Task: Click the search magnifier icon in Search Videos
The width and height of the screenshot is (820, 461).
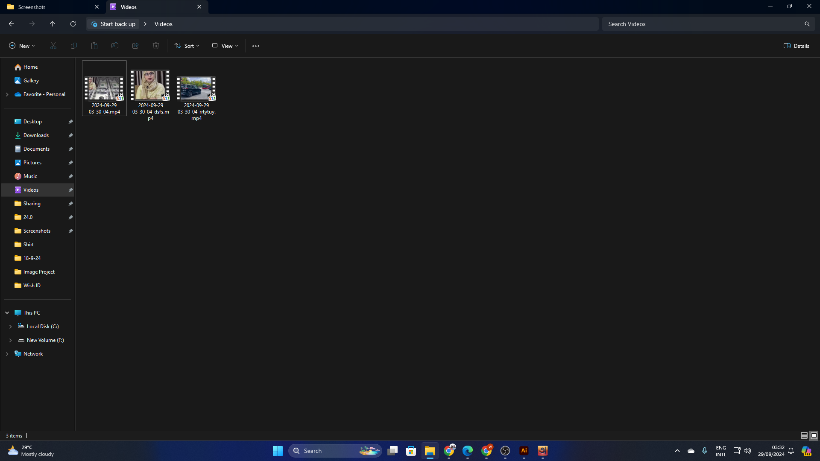Action: tap(807, 24)
